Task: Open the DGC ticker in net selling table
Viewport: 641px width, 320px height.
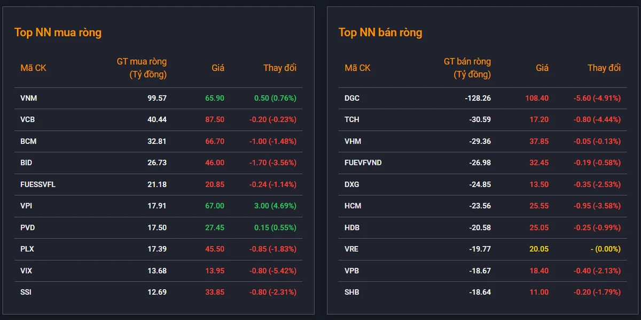Action: pyautogui.click(x=353, y=98)
